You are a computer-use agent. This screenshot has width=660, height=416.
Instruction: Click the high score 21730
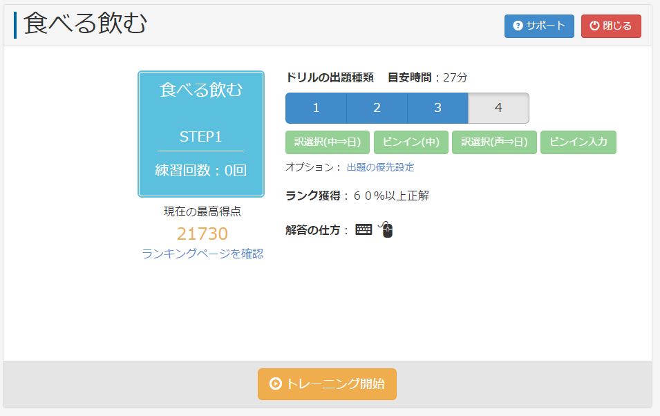click(202, 234)
